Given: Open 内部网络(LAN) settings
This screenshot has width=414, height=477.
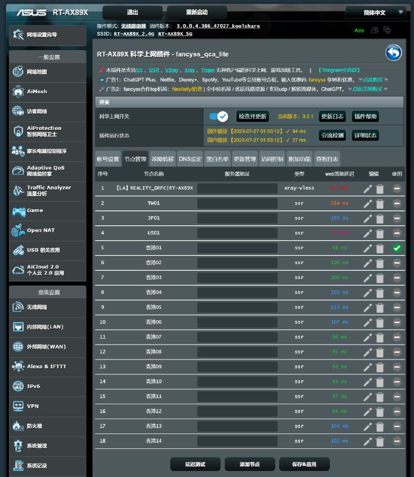Looking at the screenshot, I should [48, 327].
